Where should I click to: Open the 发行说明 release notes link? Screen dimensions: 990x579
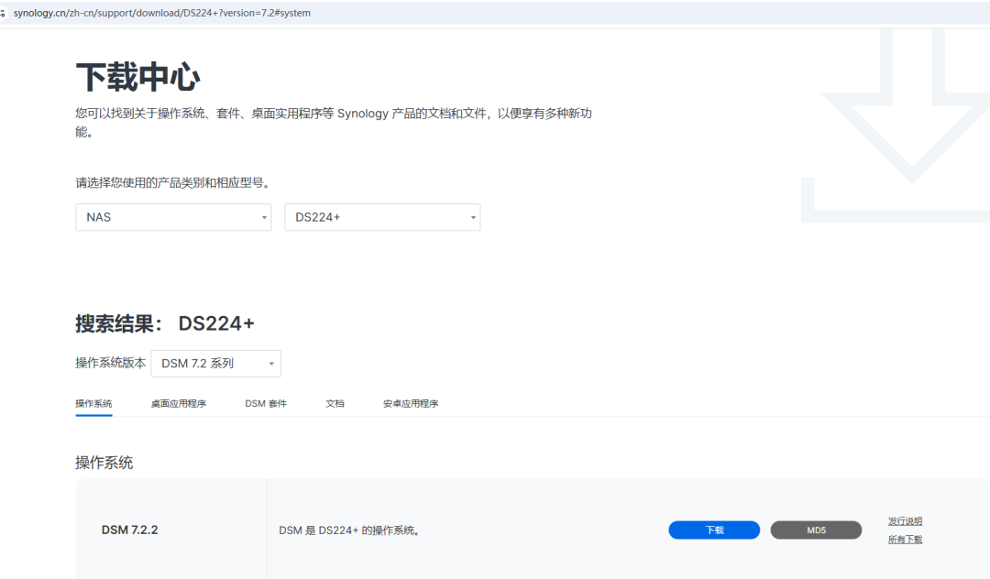[x=905, y=521]
